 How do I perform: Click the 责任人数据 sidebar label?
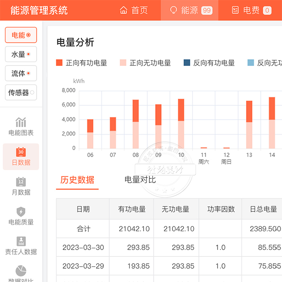pos(21,252)
